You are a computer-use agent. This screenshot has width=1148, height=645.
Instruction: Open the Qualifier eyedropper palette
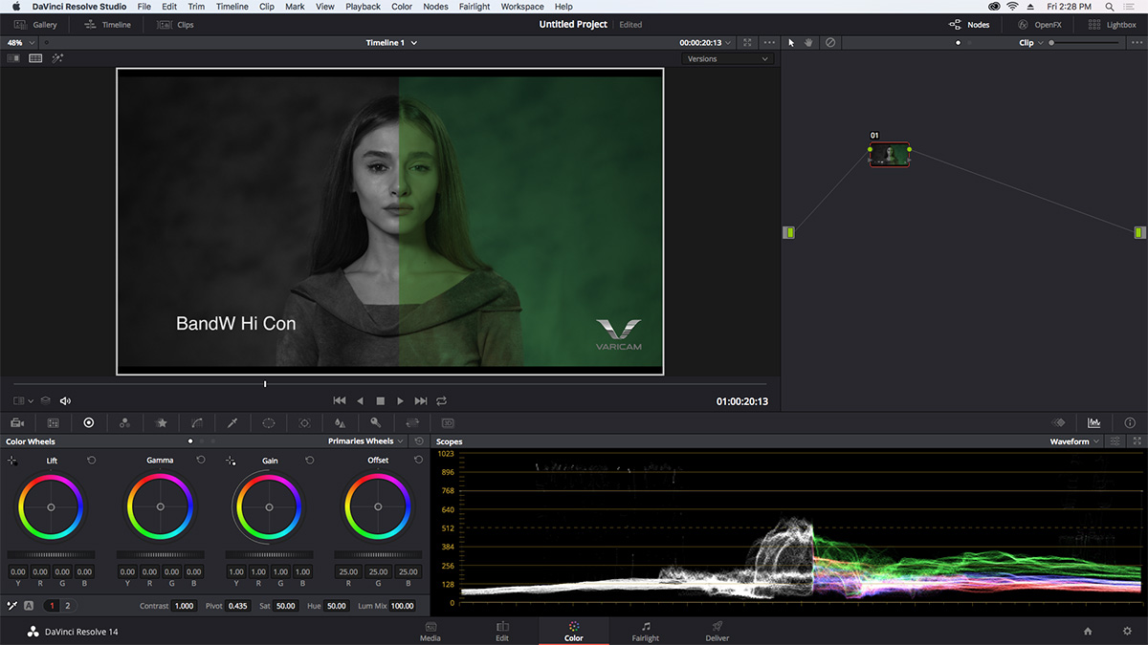tap(232, 422)
